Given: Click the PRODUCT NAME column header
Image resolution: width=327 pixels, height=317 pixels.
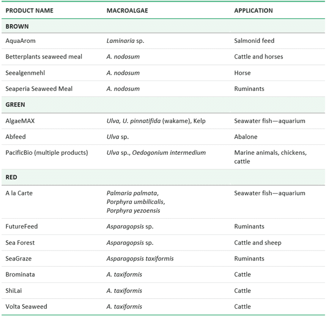Looking at the screenshot, I should [x=29, y=10].
